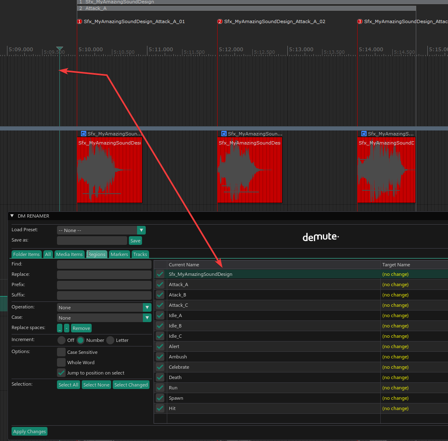Uncheck the Sfx_MyAmazingSoundDesign row checkbox

(x=160, y=274)
